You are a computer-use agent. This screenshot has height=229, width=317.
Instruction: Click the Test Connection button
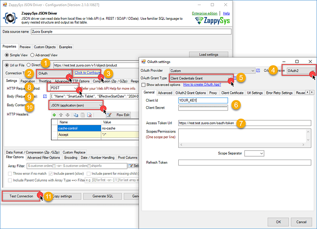click(x=21, y=196)
